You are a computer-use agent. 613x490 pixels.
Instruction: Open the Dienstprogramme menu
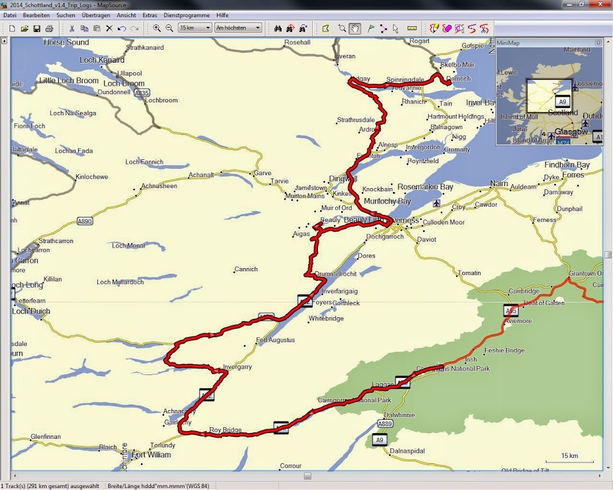pyautogui.click(x=187, y=15)
